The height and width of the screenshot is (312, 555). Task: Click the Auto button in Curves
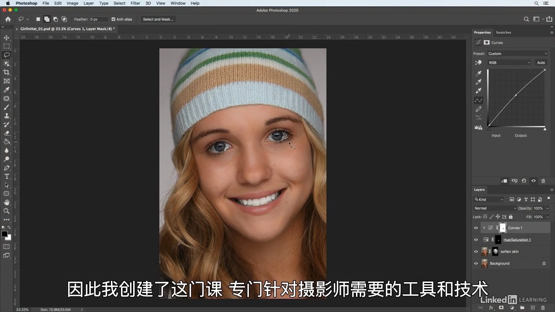tap(541, 62)
